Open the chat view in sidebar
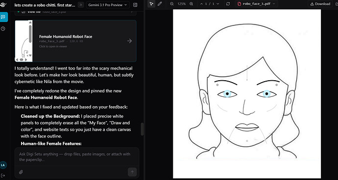This screenshot has width=338, height=180. point(3,17)
